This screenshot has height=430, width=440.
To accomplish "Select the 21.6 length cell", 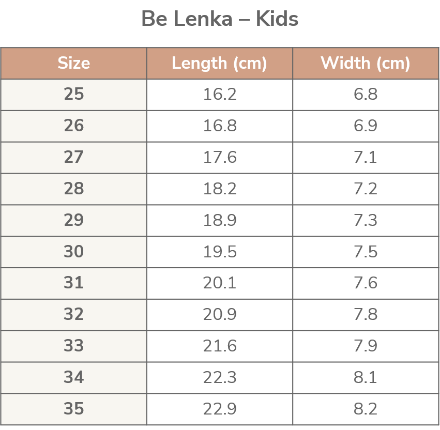I will (219, 346).
